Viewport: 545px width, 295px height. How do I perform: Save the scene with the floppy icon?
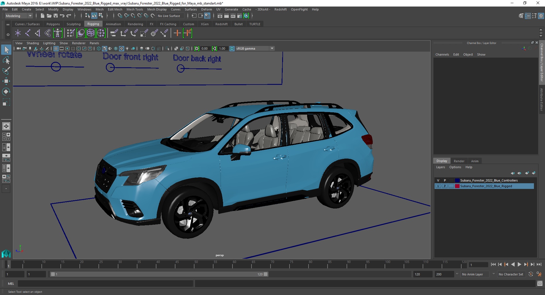point(56,16)
